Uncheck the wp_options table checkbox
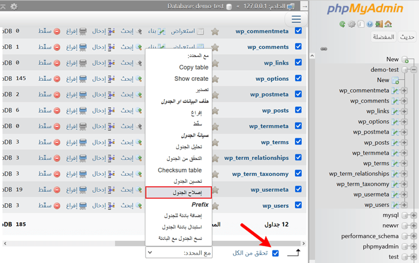This screenshot has height=263, width=419. (298, 78)
